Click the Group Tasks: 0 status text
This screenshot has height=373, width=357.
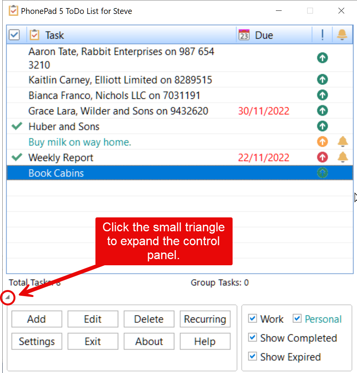pyautogui.click(x=220, y=283)
